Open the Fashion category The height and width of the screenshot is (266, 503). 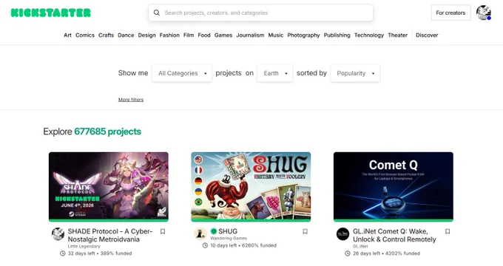point(169,35)
